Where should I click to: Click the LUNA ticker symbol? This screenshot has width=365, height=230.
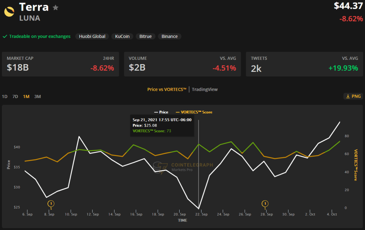click(30, 18)
